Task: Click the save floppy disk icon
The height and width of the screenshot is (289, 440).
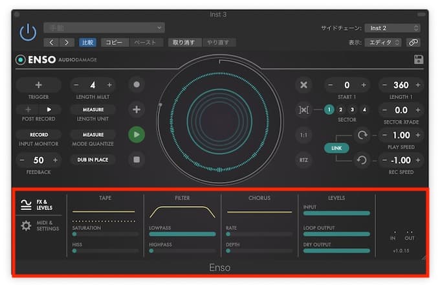Action: coord(419,60)
